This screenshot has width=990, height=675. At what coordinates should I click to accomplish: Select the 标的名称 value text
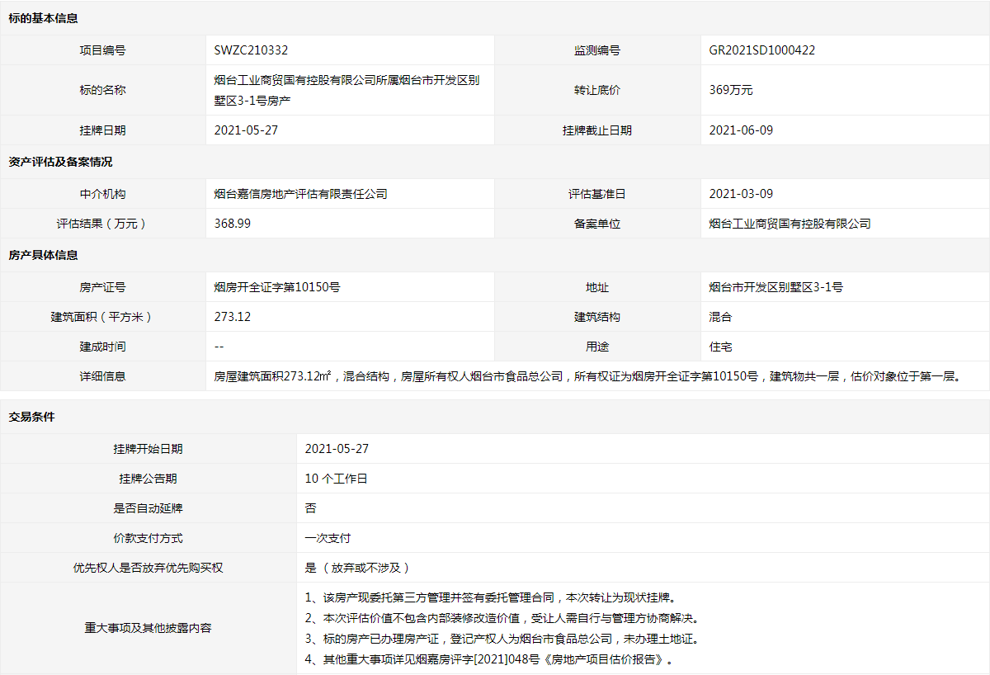pos(346,91)
